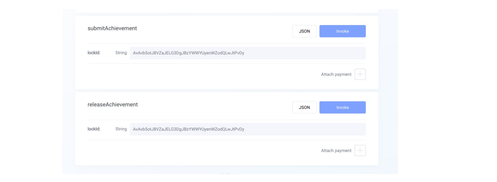Click the submitAchievement function title

tap(112, 28)
